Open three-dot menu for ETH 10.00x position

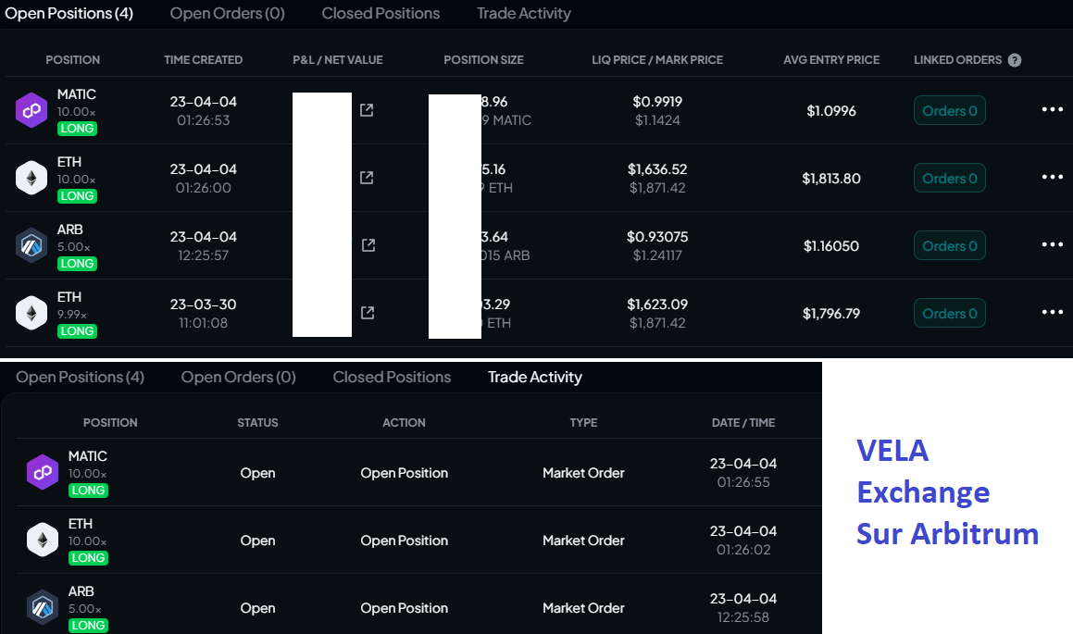(1052, 177)
